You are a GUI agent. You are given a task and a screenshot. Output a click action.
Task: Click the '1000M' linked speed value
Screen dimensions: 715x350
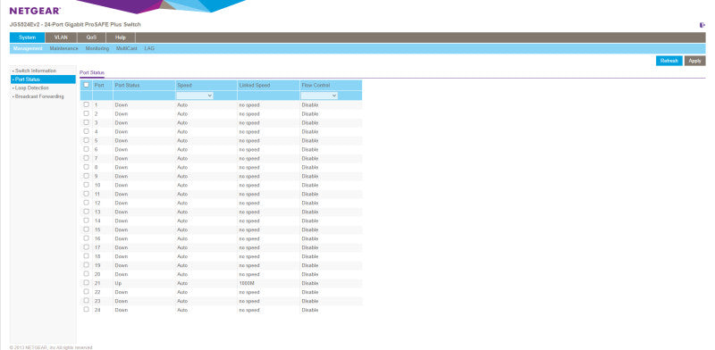coord(247,283)
